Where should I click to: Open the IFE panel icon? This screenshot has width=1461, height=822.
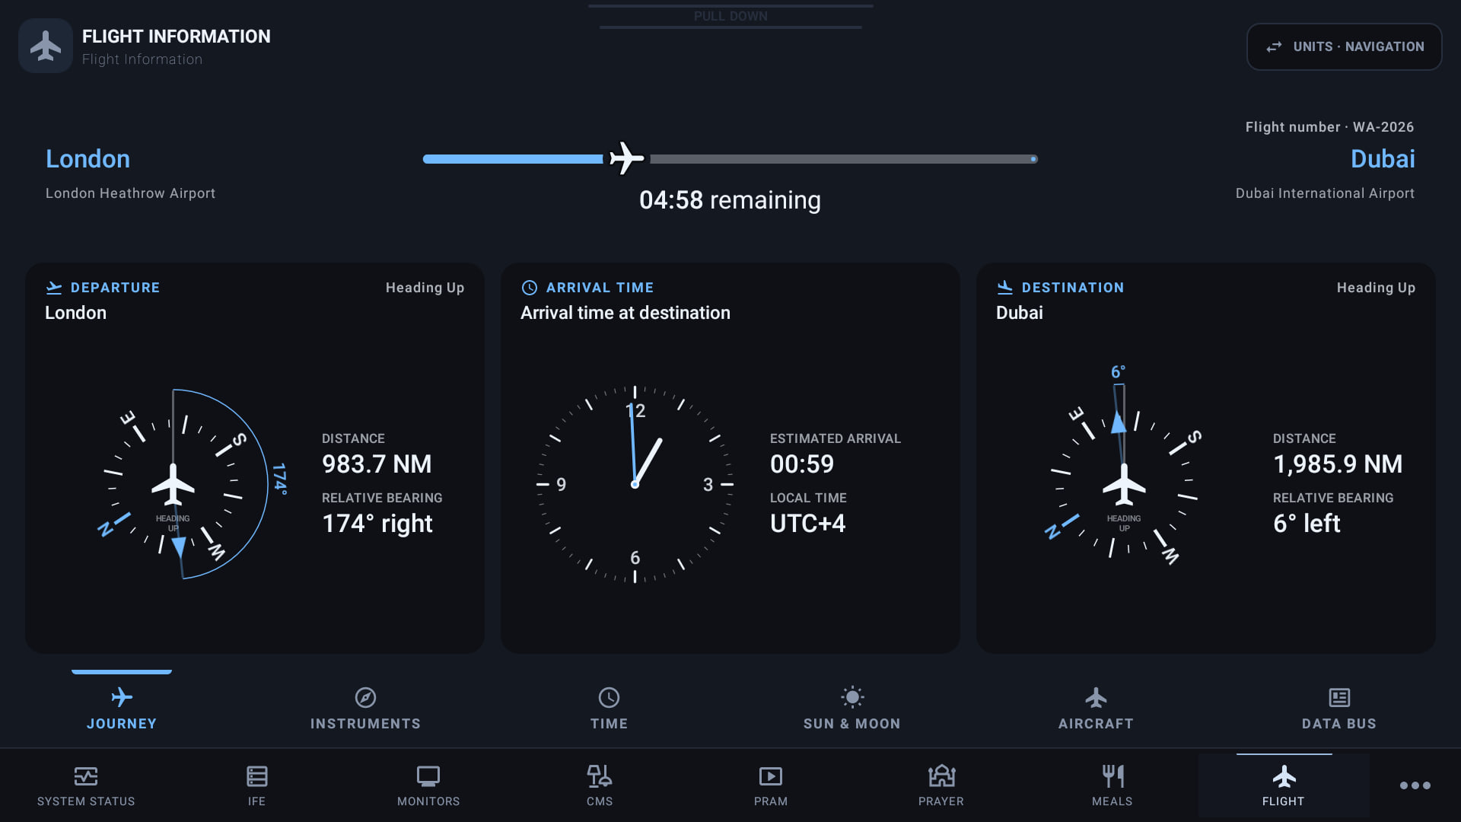coord(257,776)
